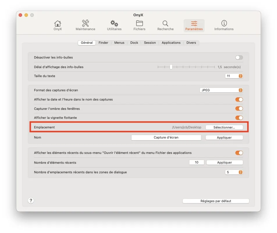Enable 'Désactiver les info-bulles'
This screenshot has height=233, width=277.
click(239, 57)
